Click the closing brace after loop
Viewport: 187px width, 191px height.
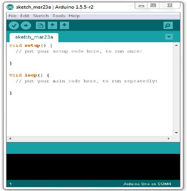(11, 93)
